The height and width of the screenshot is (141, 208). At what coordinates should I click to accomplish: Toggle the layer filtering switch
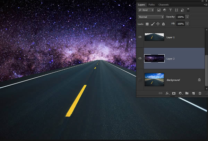(188, 10)
